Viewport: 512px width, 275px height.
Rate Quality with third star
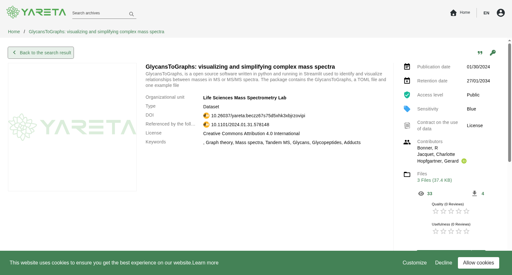451,211
